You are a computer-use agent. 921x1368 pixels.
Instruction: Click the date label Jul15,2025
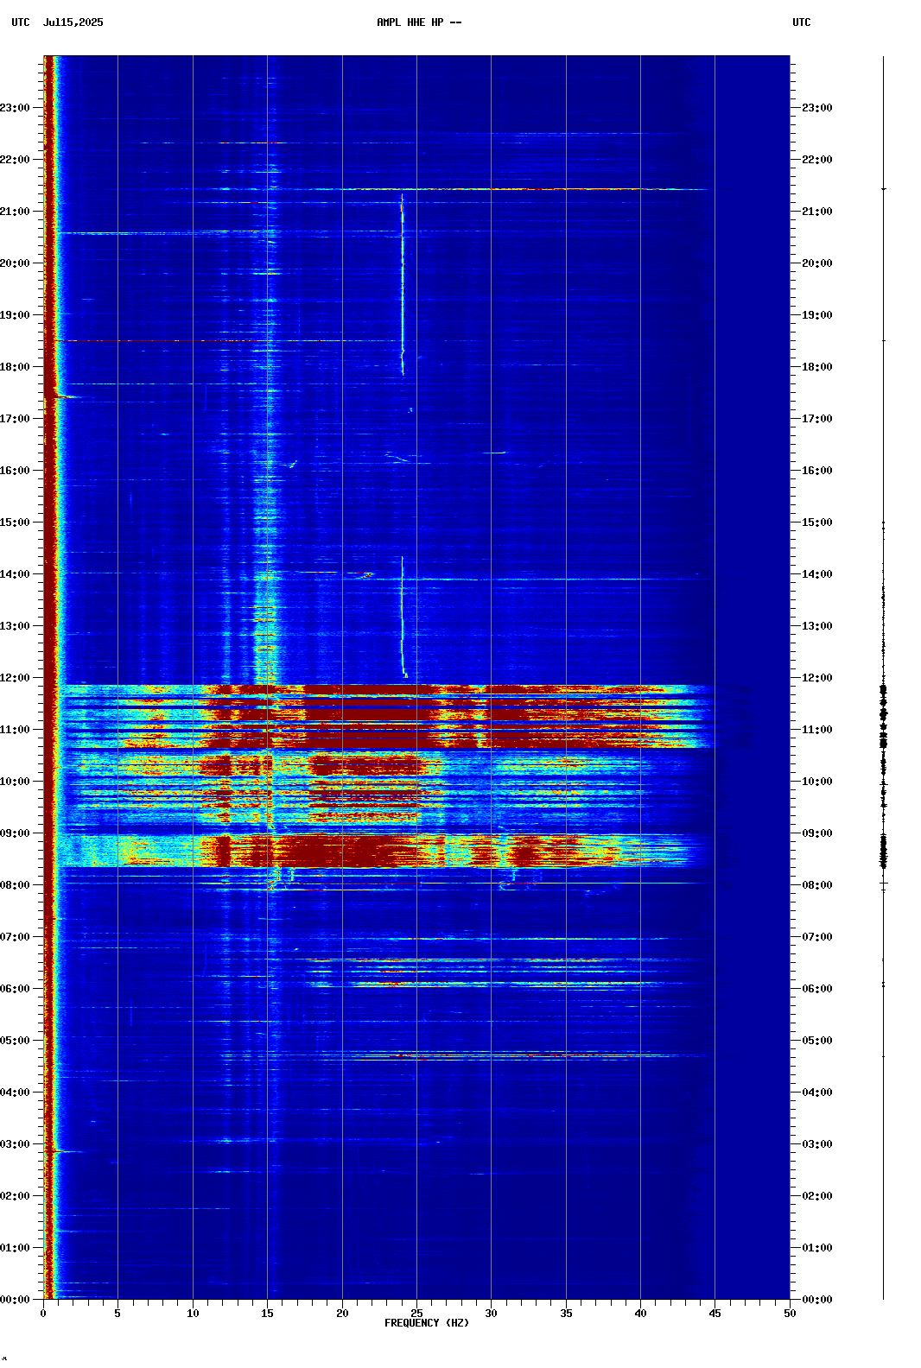73,22
